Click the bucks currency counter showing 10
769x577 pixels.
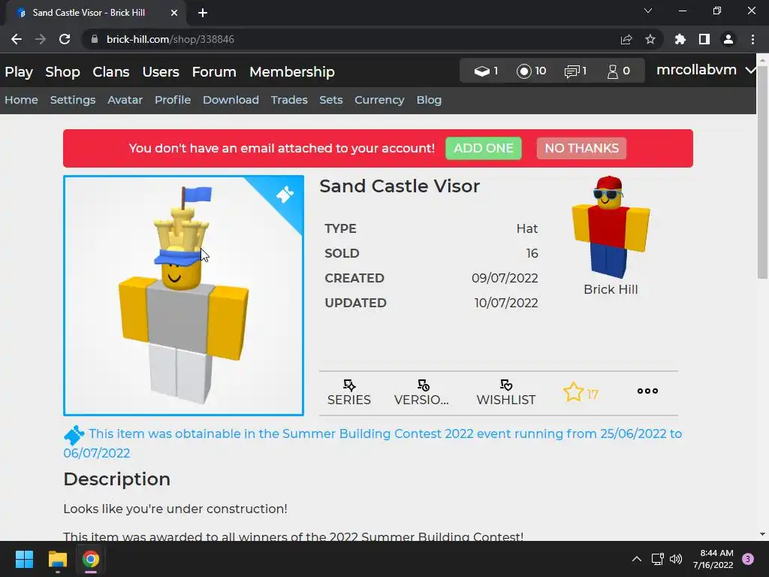[x=531, y=71]
